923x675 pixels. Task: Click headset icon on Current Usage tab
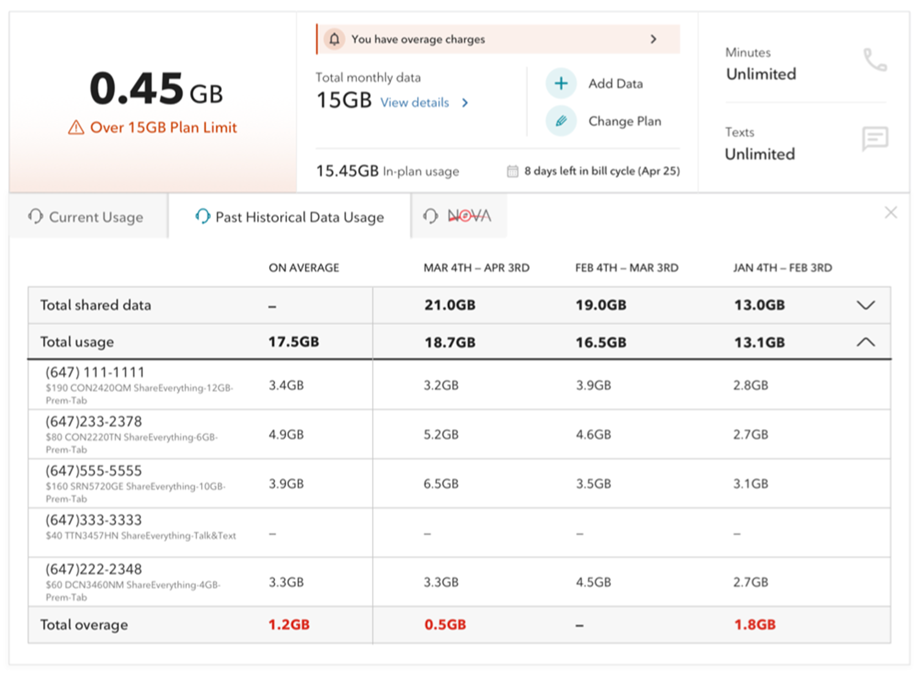[35, 217]
